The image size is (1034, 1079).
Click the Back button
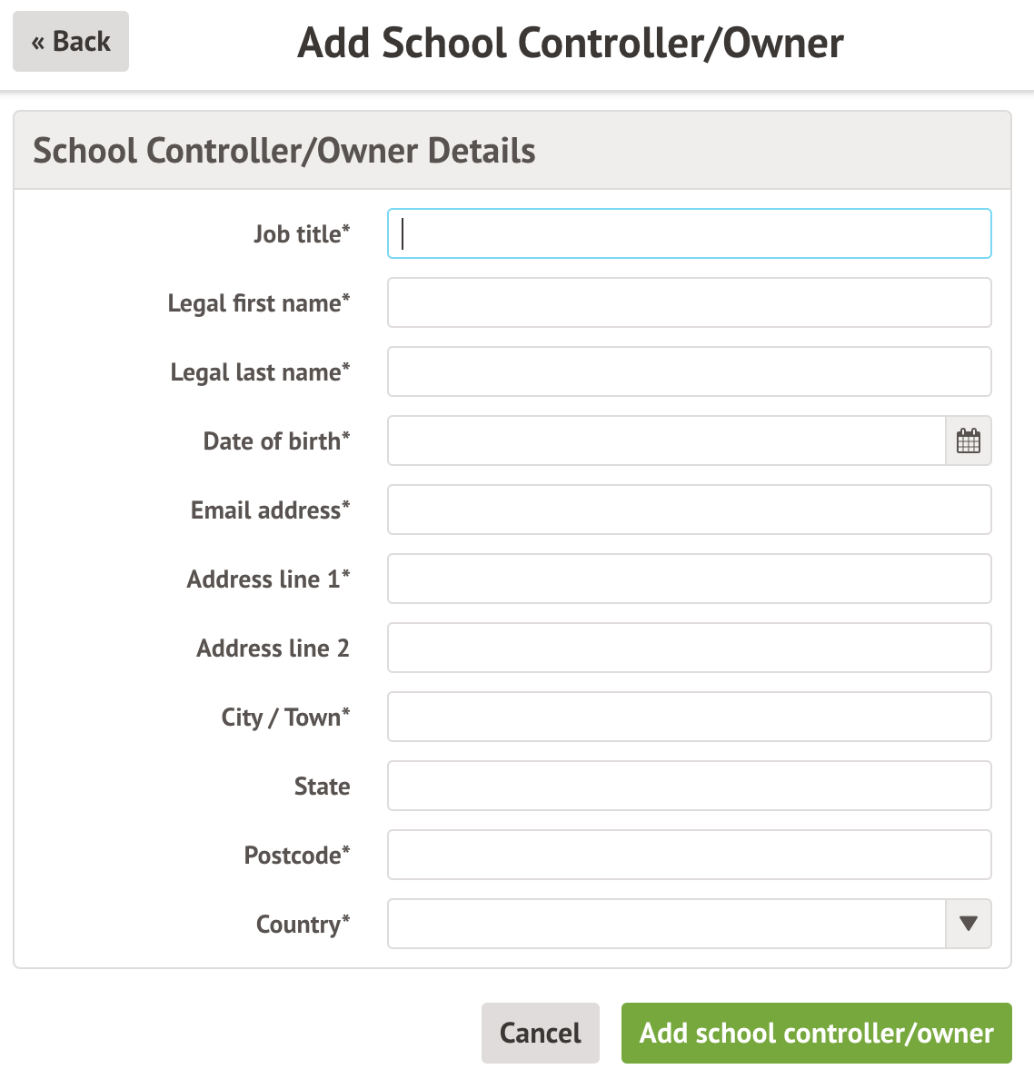(x=71, y=42)
